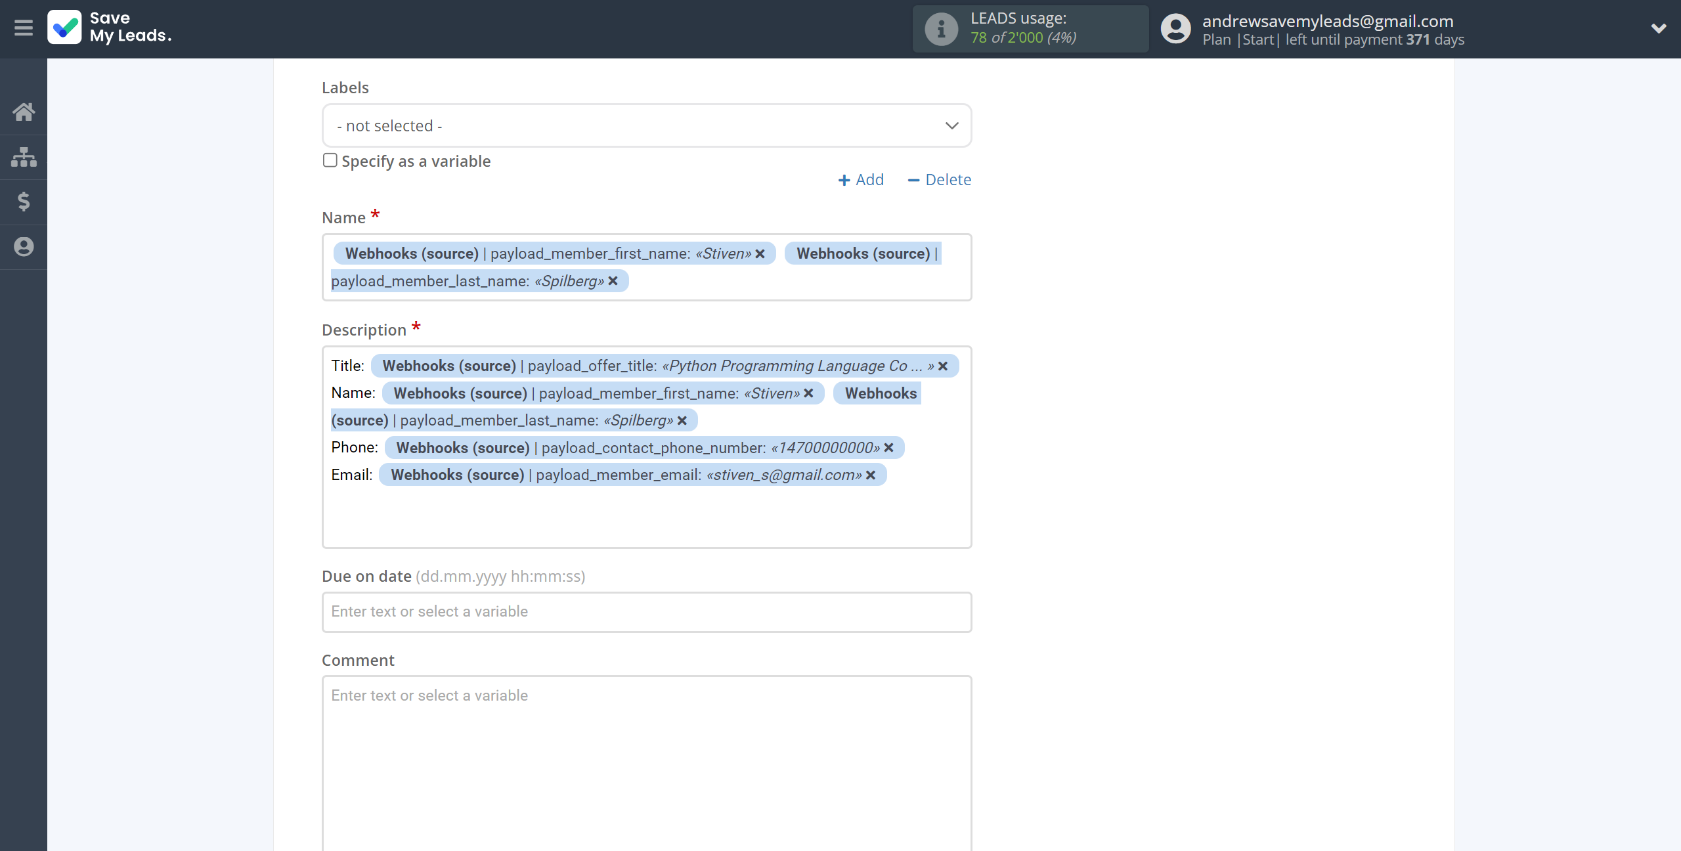The height and width of the screenshot is (851, 1681).
Task: Open billing via the dollar sign icon
Action: [x=24, y=202]
